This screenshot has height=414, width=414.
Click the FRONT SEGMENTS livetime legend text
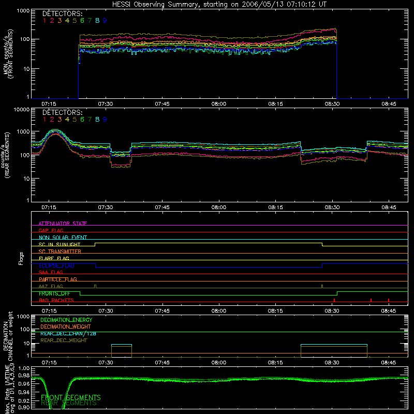tap(71, 397)
